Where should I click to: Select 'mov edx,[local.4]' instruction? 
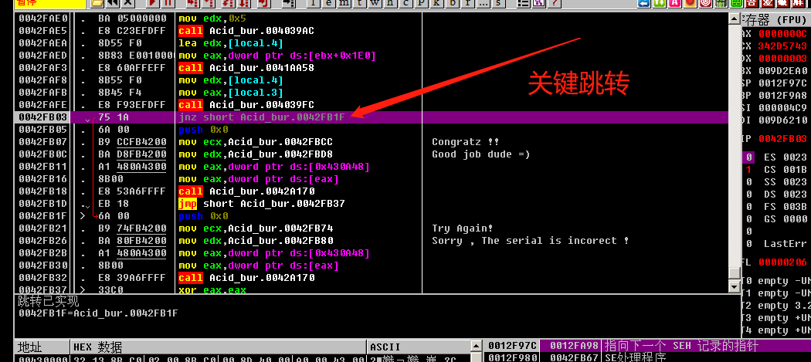231,80
